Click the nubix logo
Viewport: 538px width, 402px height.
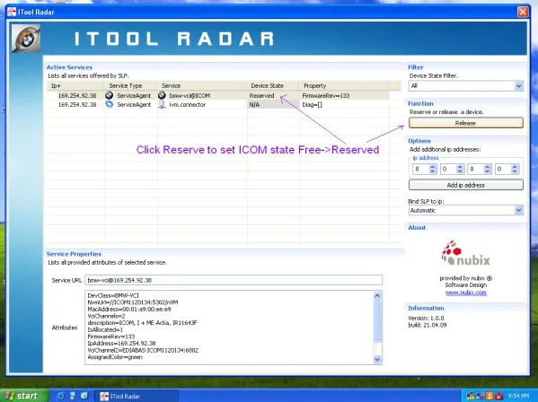[465, 254]
